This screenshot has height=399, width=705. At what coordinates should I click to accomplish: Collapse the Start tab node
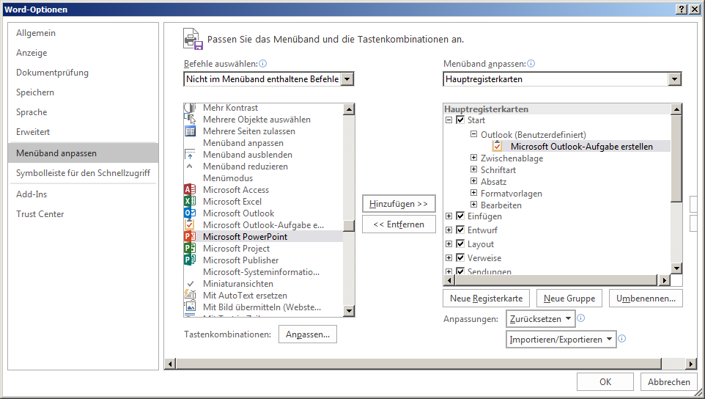point(449,120)
